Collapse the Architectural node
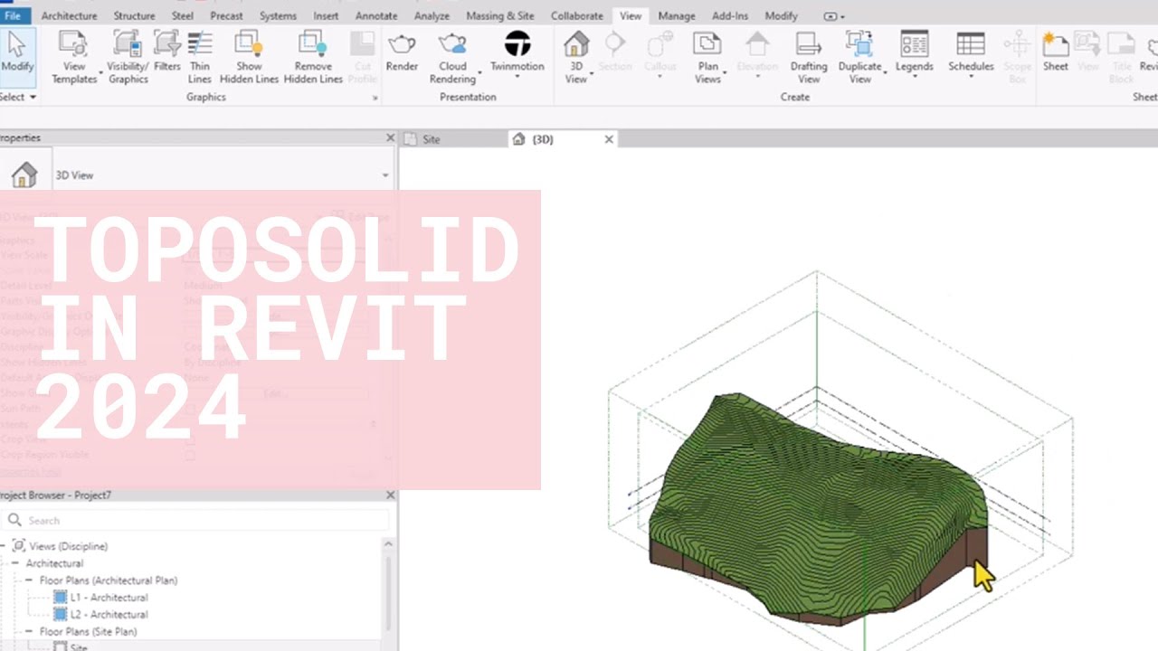Image resolution: width=1158 pixels, height=651 pixels. coord(15,563)
